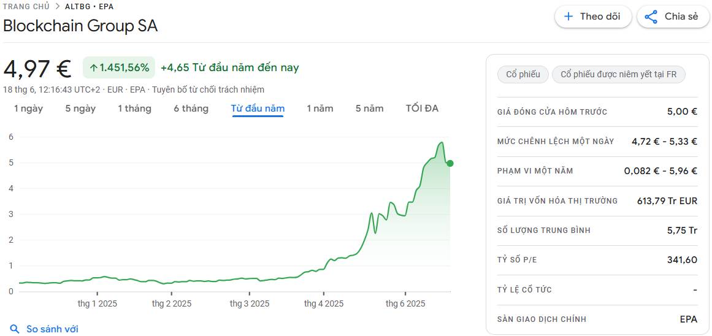Viewport: 712px width, 336px height.
Task: Click the 4,72 € - 5,33 € day range
Action: tap(664, 141)
